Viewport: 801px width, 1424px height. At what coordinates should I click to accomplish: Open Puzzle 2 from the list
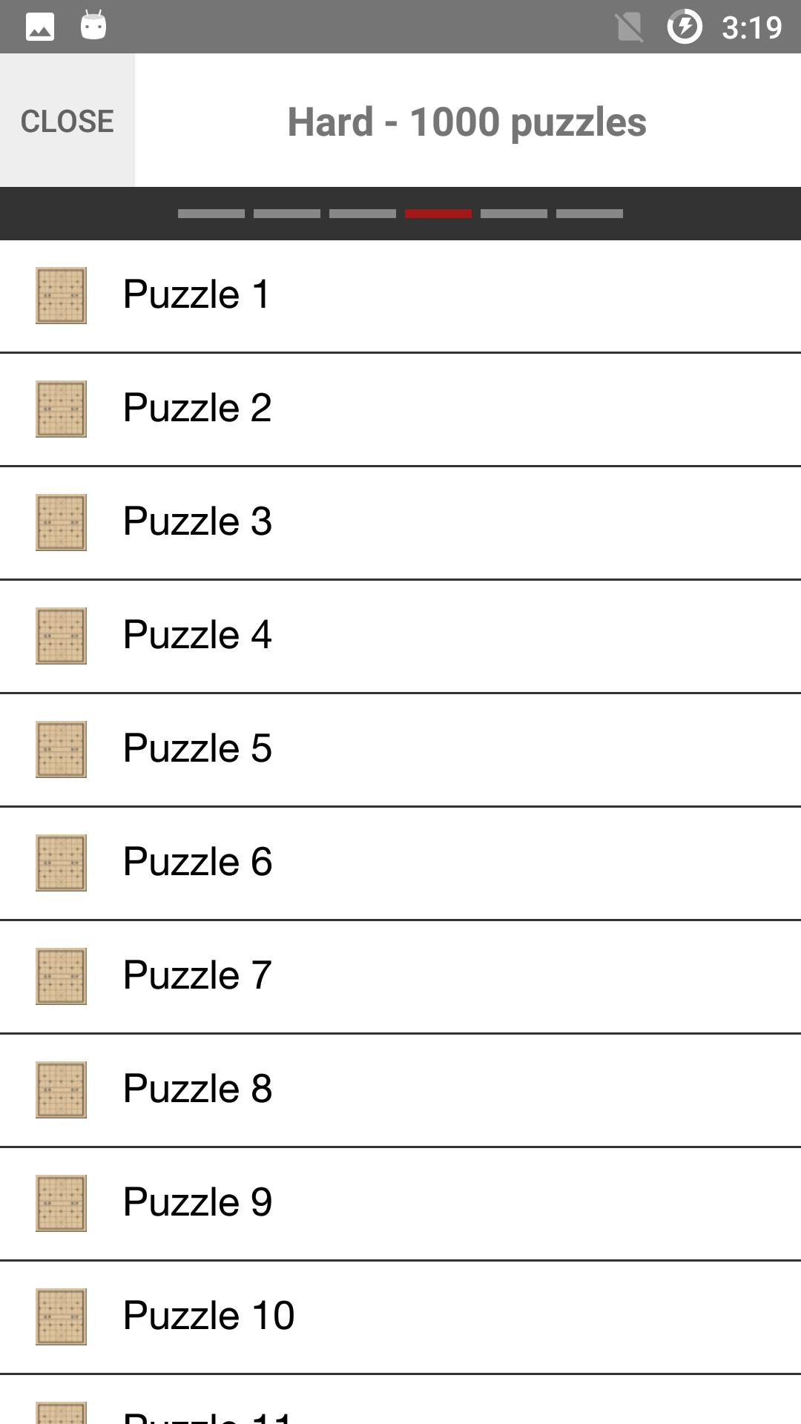point(197,408)
